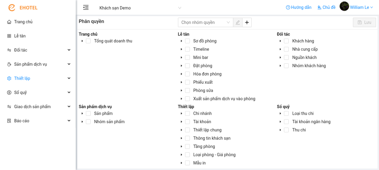Click the William Le user avatar
Image resolution: width=379 pixels, height=170 pixels.
tap(344, 6)
